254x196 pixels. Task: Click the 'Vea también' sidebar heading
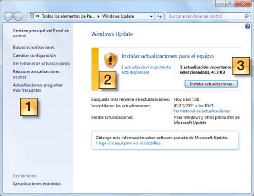click(x=25, y=176)
